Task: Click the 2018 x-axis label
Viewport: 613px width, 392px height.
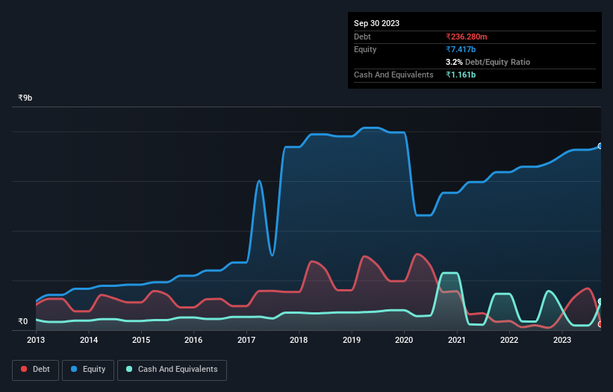Action: (299, 340)
